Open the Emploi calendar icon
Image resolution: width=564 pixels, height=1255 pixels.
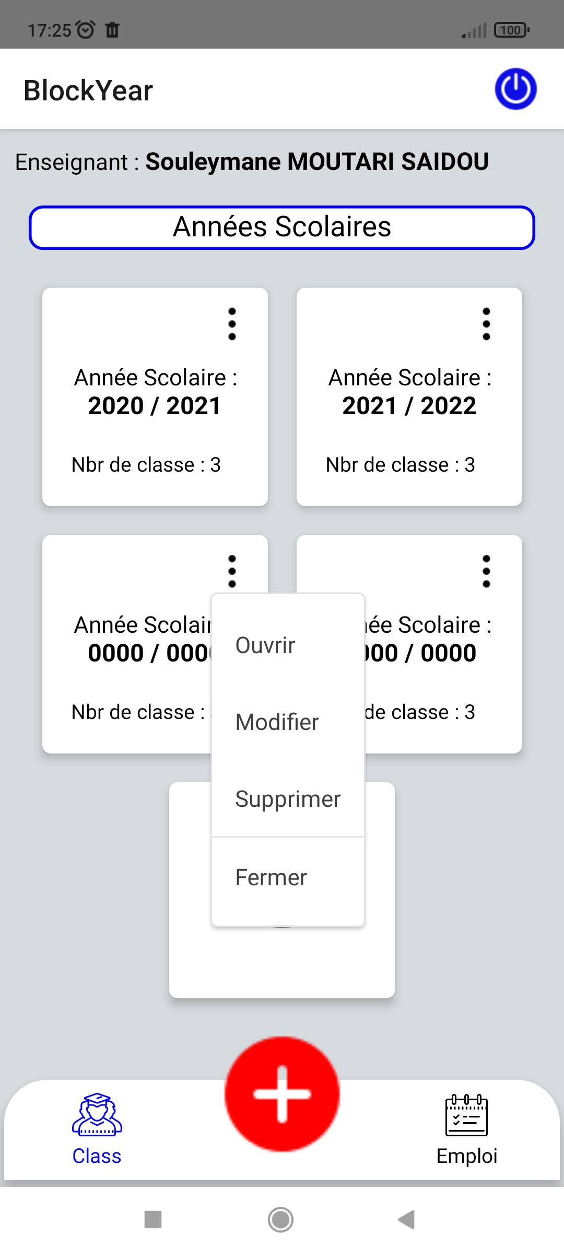point(466,1115)
